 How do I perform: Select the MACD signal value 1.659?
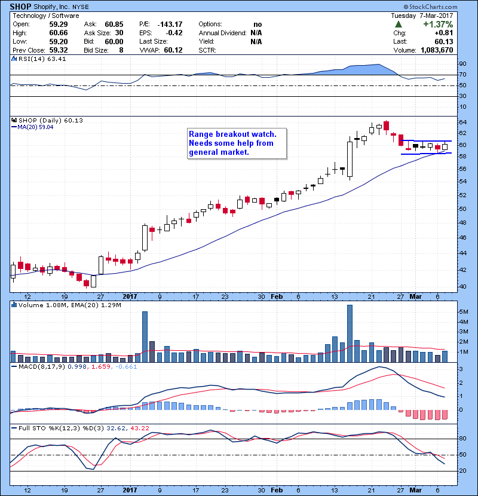tap(101, 367)
